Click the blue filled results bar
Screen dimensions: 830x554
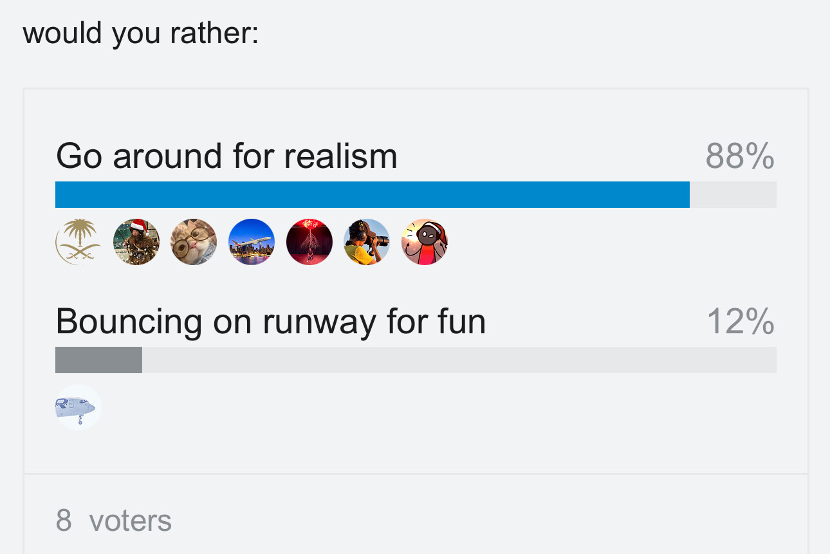click(x=372, y=195)
